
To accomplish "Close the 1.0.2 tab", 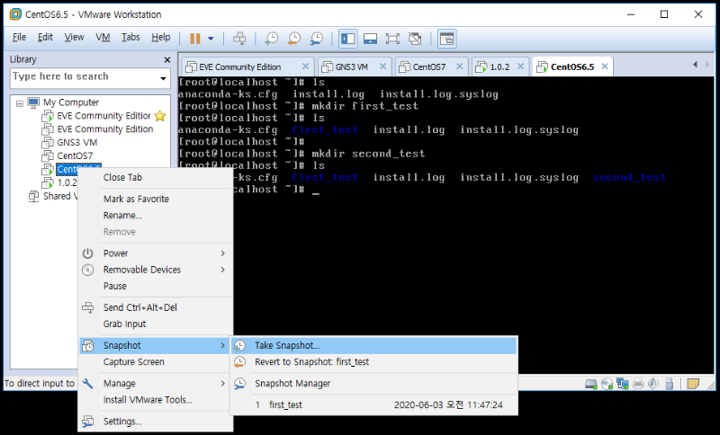I will (520, 67).
